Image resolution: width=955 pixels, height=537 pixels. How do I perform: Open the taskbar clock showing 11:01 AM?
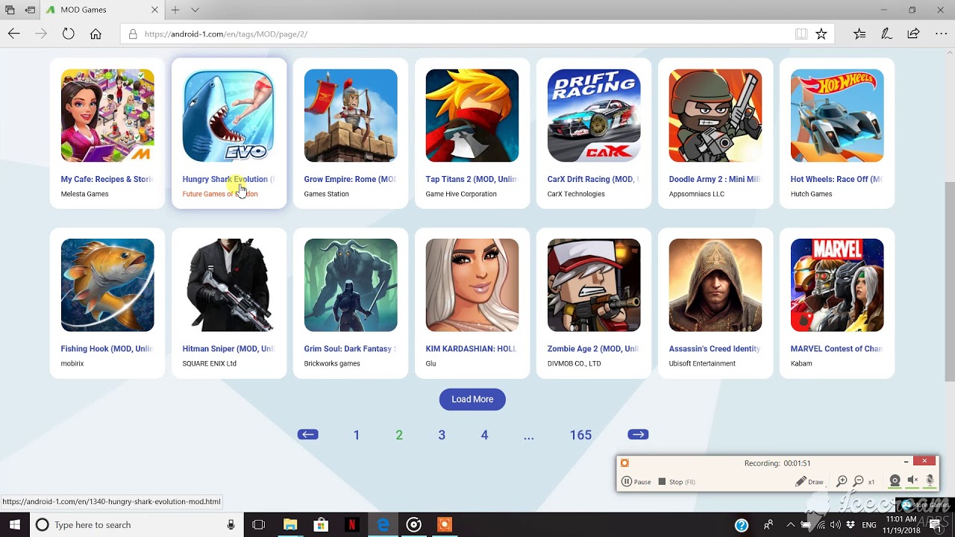pos(901,525)
